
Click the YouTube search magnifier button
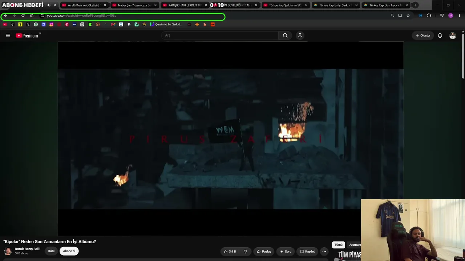pos(285,36)
